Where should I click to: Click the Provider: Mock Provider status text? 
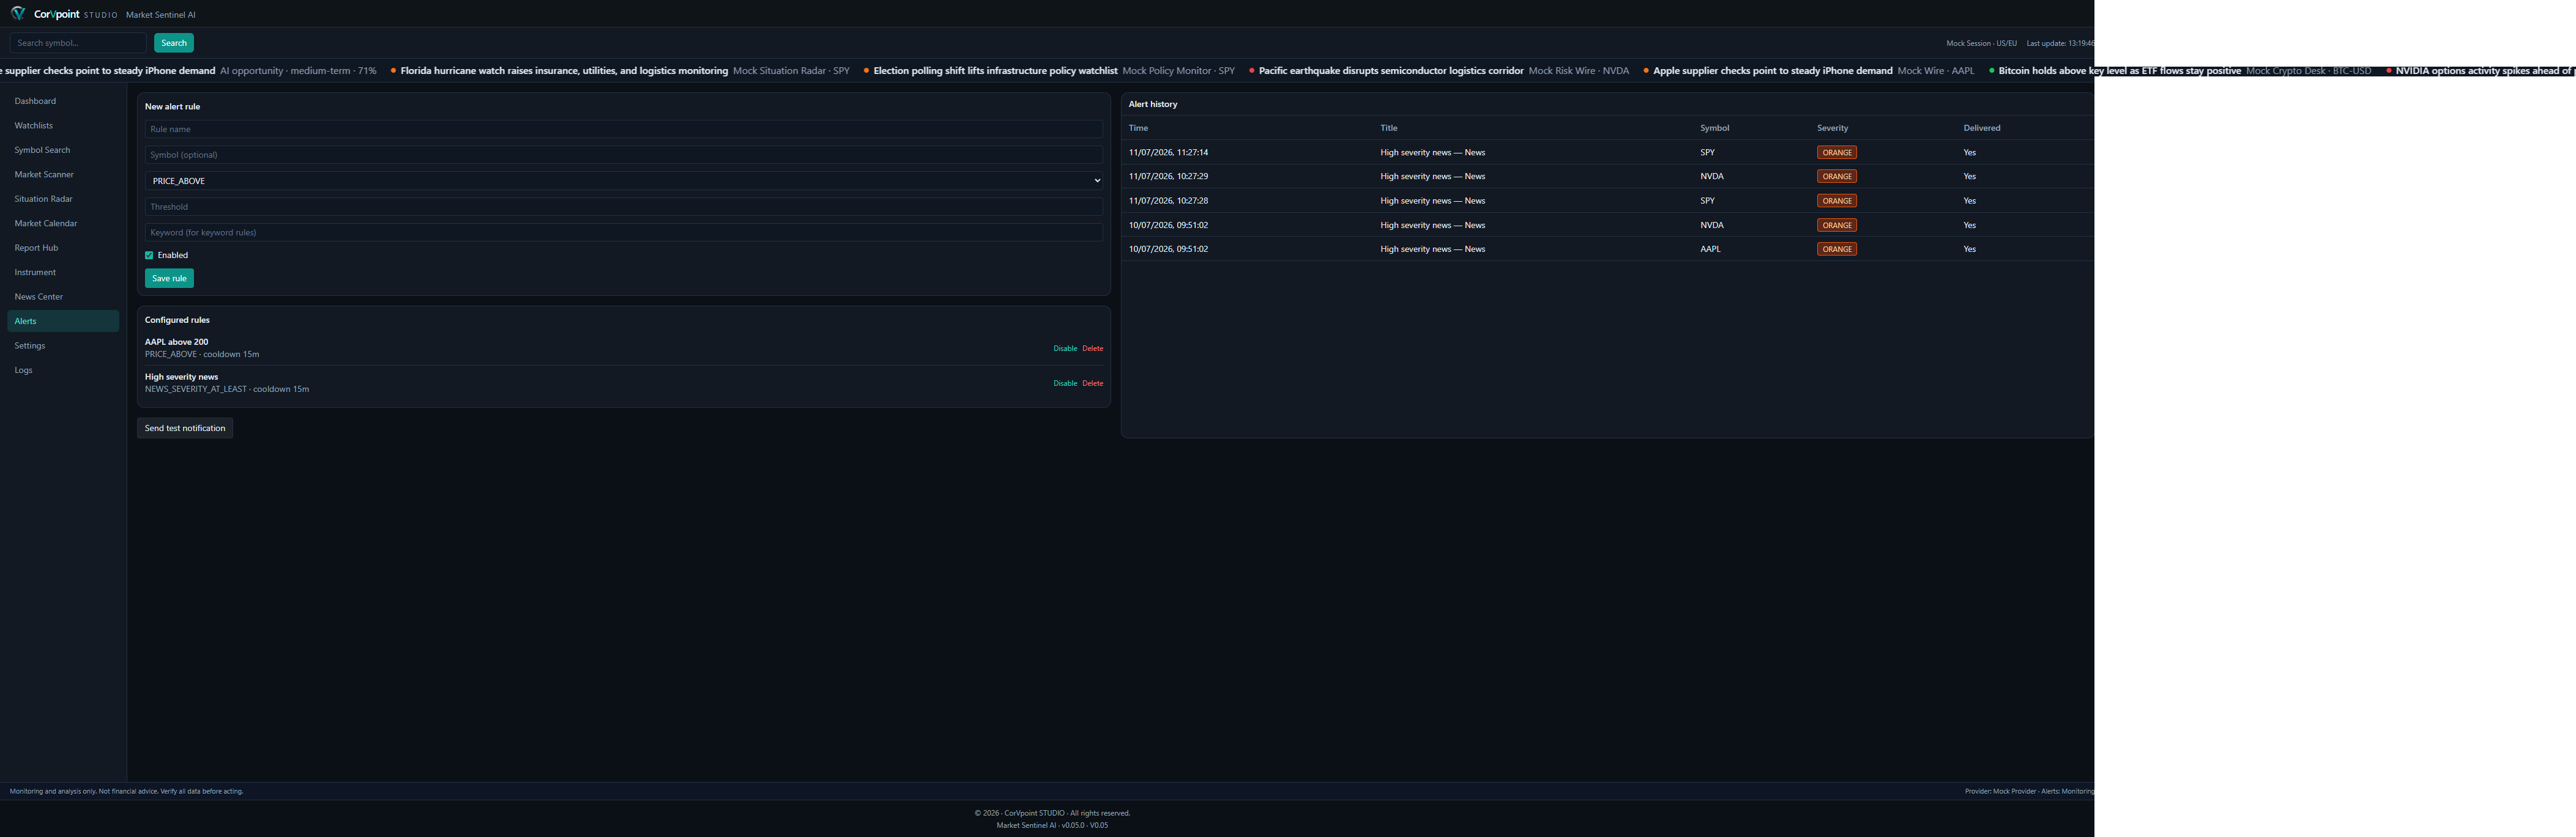pyautogui.click(x=2000, y=791)
